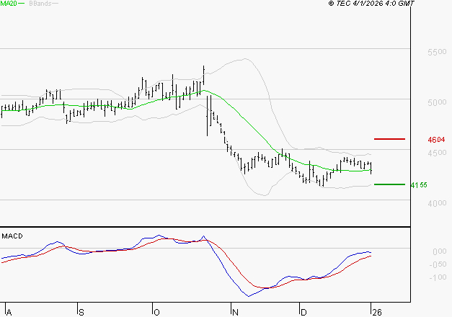Click the 4000 price axis label

tap(437, 203)
